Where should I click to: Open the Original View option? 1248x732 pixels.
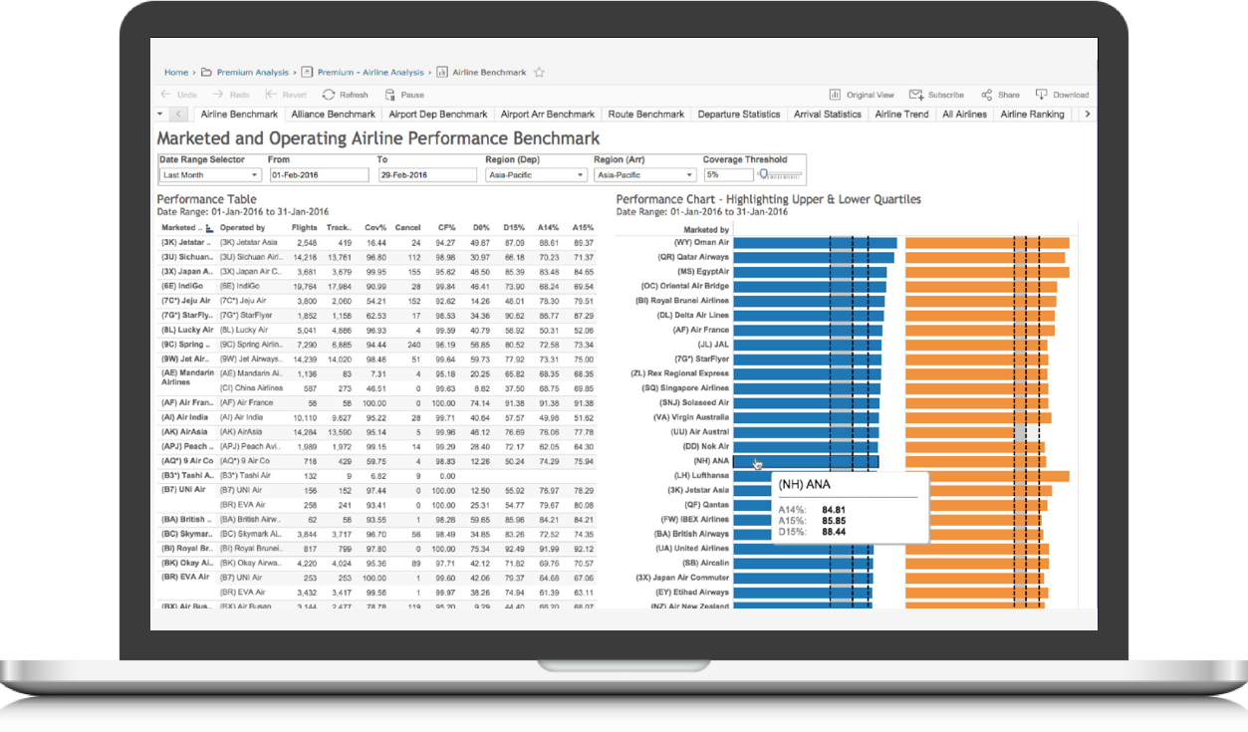(x=862, y=95)
